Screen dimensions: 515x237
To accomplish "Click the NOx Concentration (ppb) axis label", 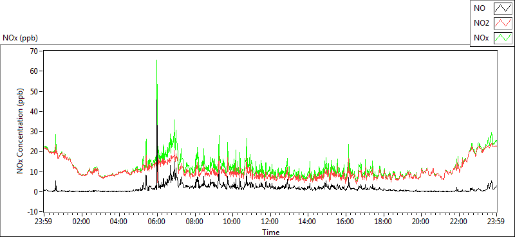I will coord(21,131).
